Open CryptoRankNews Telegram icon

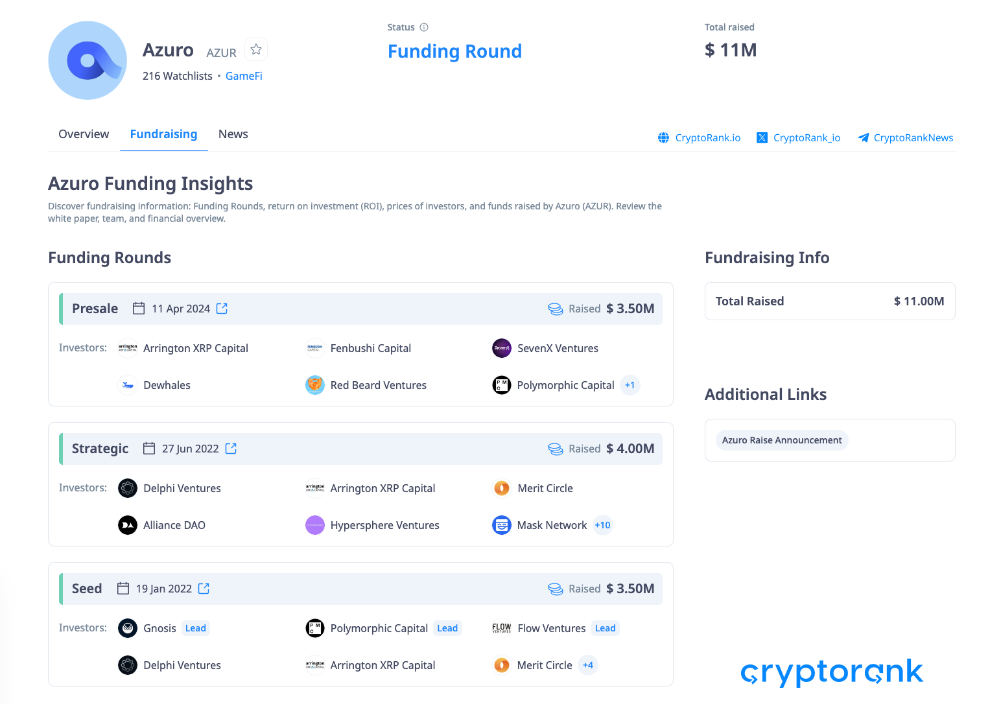coord(864,137)
